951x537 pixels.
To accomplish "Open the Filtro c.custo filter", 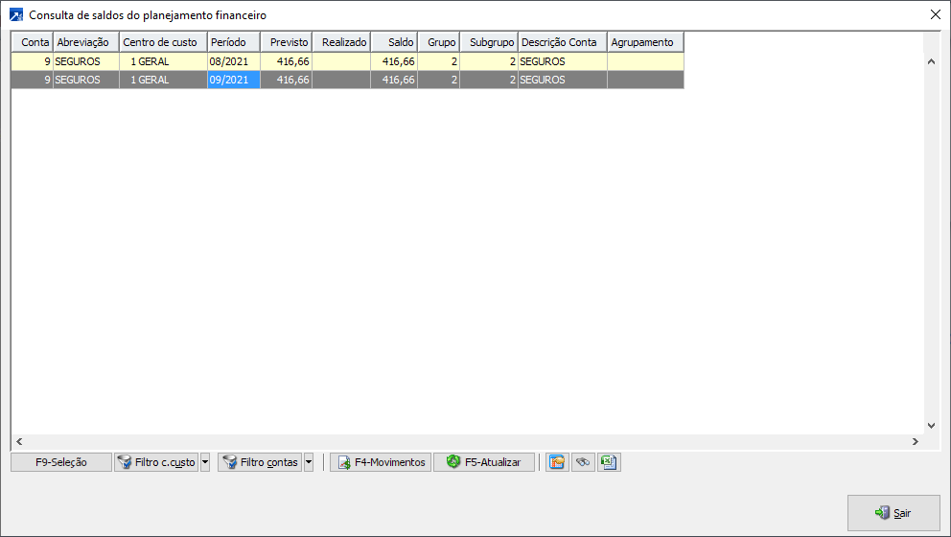I will click(157, 462).
